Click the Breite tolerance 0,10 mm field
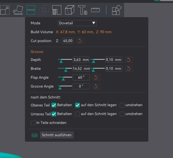 (114, 69)
